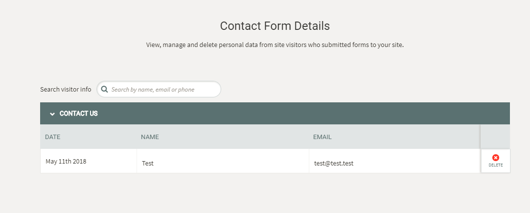The height and width of the screenshot is (213, 530).
Task: Click the Contact Form Details heading
Action: click(x=275, y=26)
